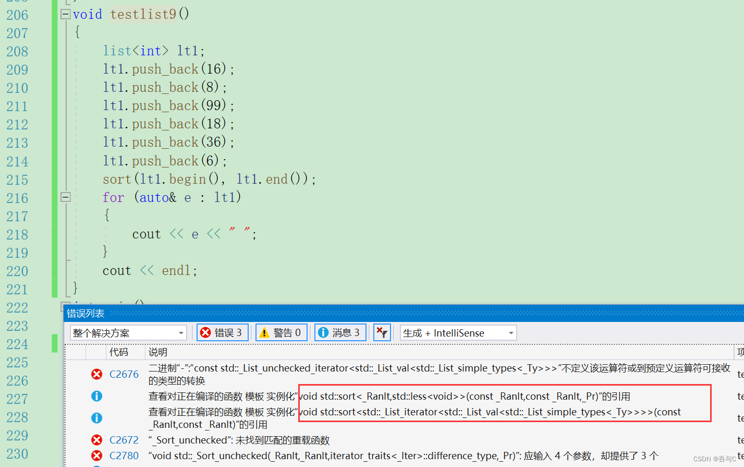
Task: Toggle the 错误 3 filter button
Action: tap(222, 333)
